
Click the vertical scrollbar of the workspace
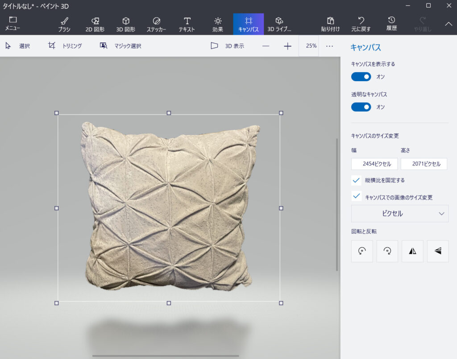[337, 205]
